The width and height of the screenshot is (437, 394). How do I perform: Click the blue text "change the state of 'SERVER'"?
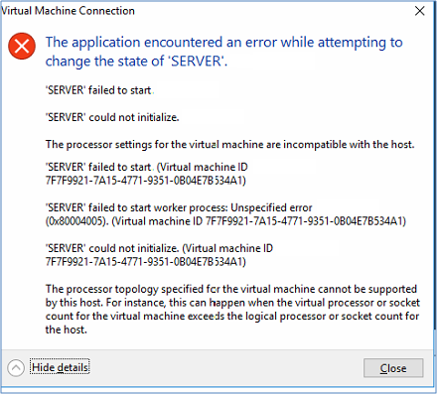click(136, 62)
